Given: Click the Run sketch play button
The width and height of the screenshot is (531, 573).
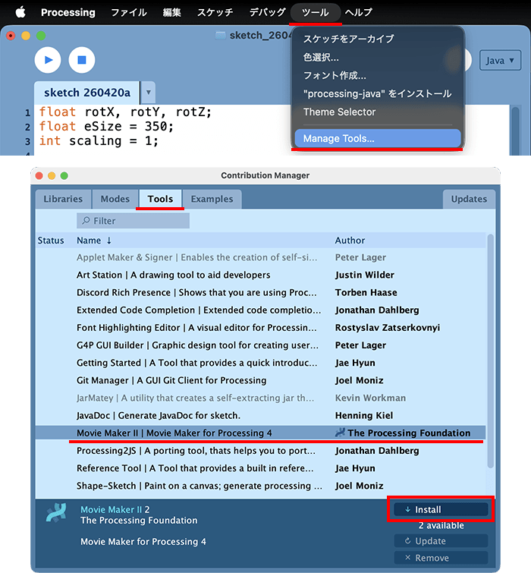Looking at the screenshot, I should pyautogui.click(x=48, y=60).
